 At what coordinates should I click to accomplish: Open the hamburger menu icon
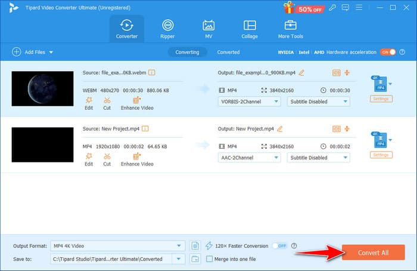359,7
